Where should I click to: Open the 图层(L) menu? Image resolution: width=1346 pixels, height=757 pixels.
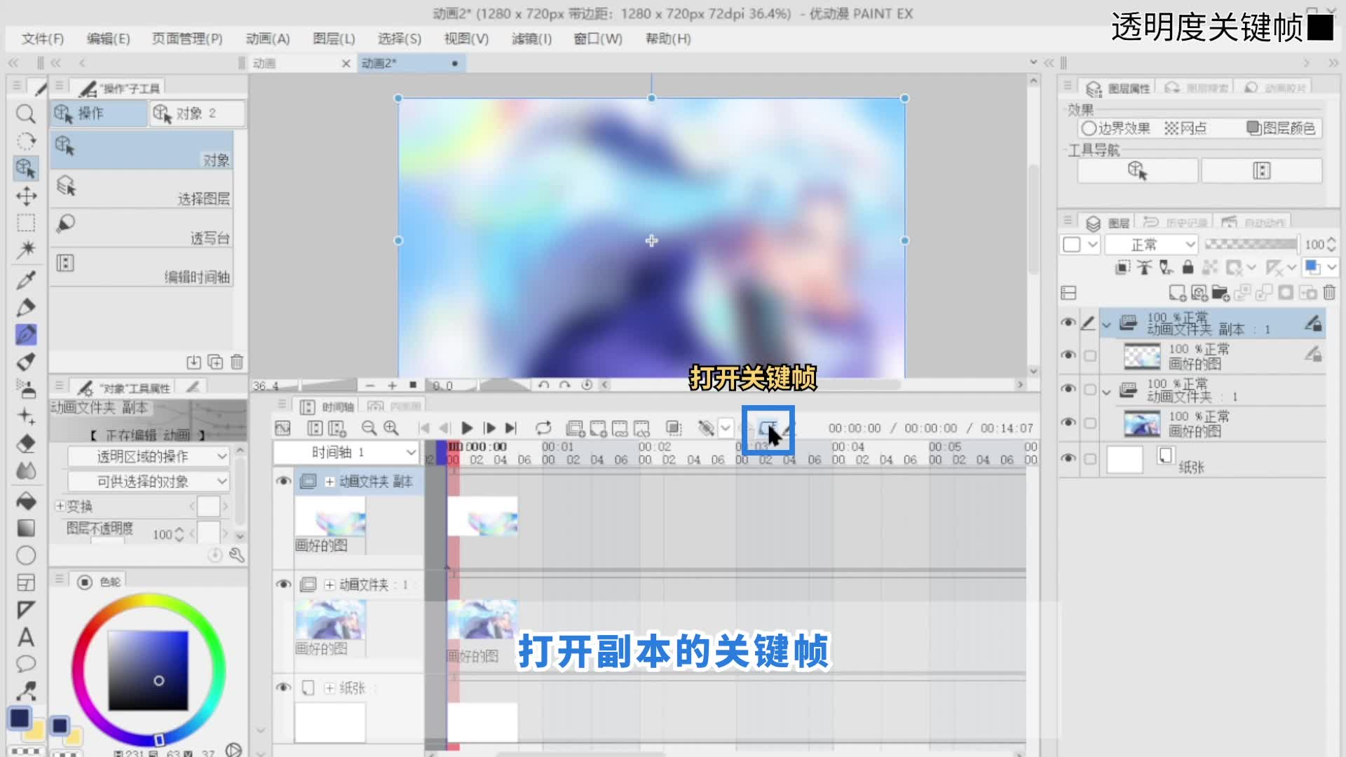pyautogui.click(x=334, y=39)
